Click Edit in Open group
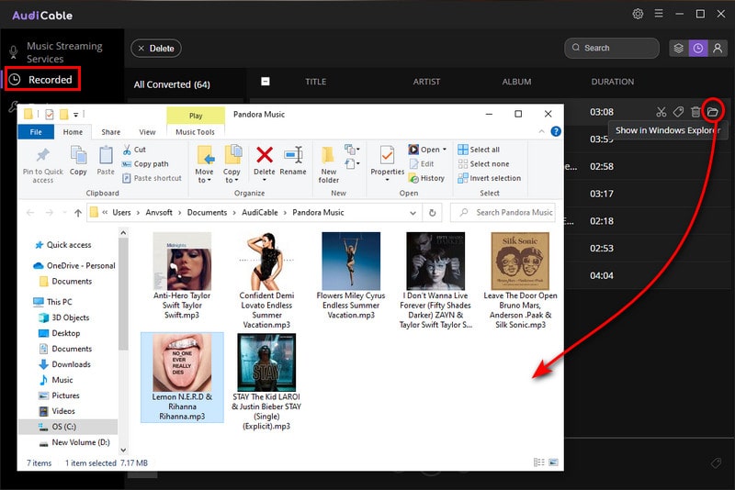735x490 pixels. (422, 164)
